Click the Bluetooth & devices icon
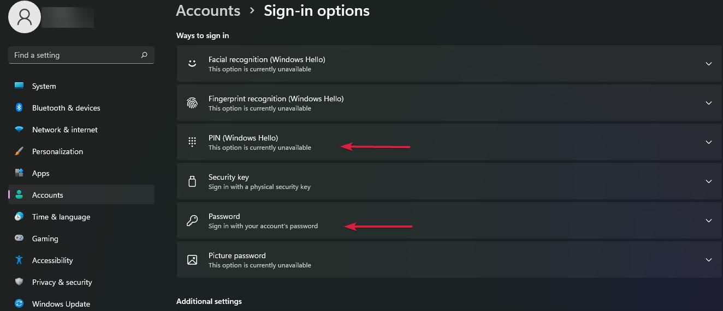The width and height of the screenshot is (723, 311). coord(19,108)
